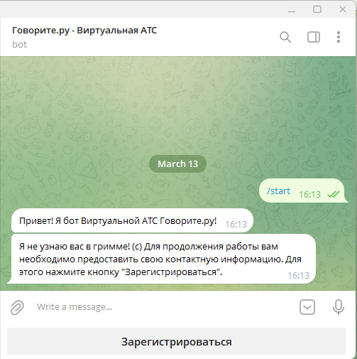Close the Telegram window

(343, 9)
